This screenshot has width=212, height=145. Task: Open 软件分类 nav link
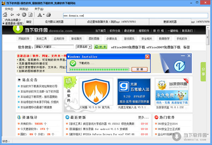point(115,31)
